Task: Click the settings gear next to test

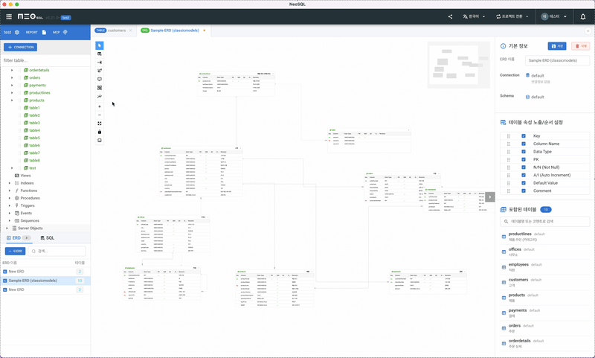Action: pos(19,32)
